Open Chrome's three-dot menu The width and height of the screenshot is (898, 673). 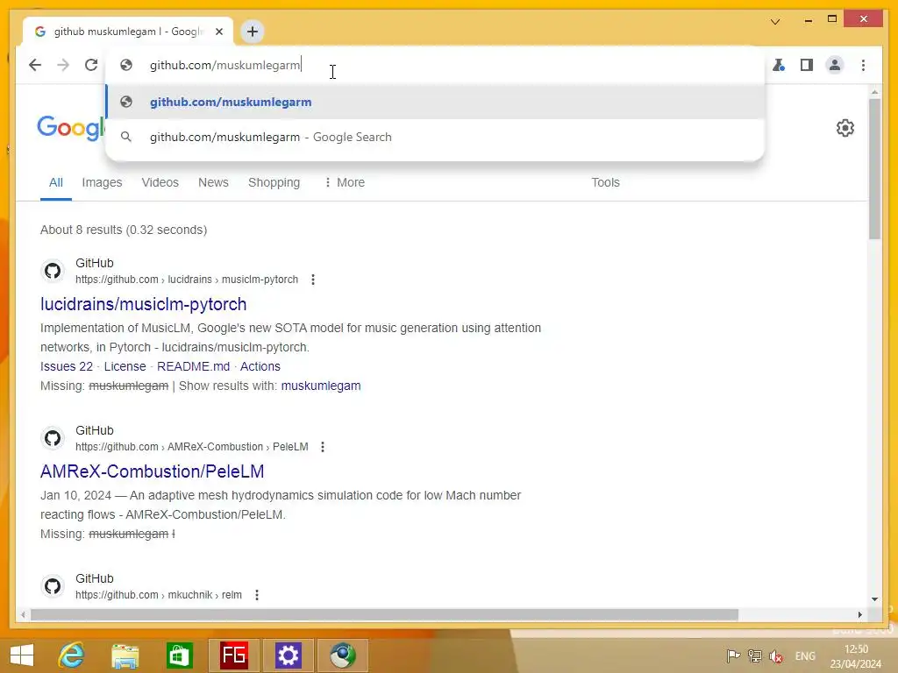[x=863, y=65]
